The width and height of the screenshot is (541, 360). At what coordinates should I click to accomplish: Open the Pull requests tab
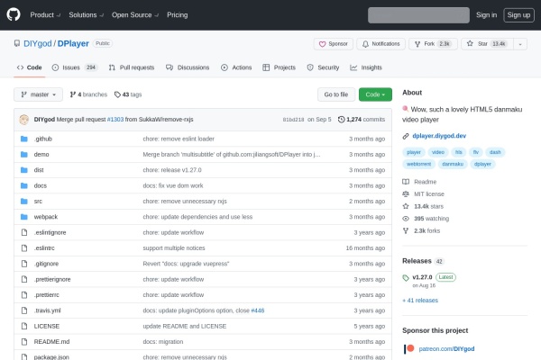pyautogui.click(x=131, y=67)
